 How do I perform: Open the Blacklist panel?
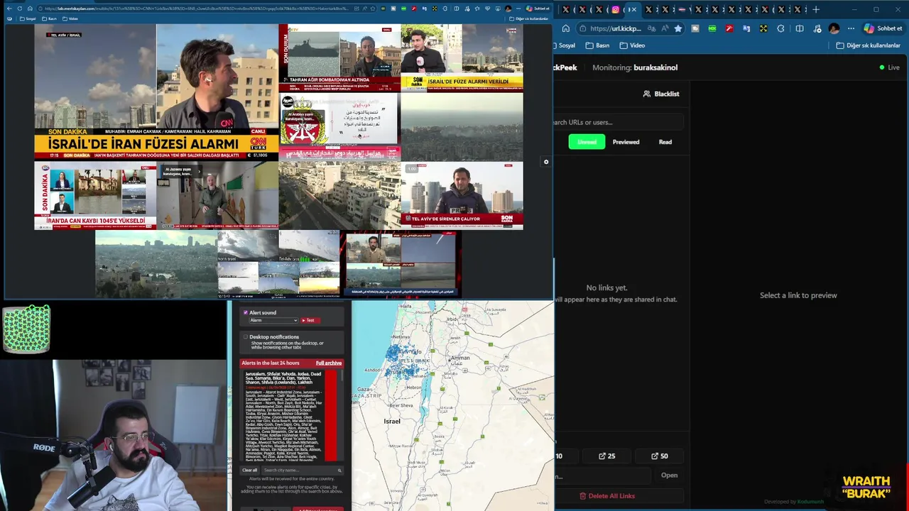(x=661, y=94)
